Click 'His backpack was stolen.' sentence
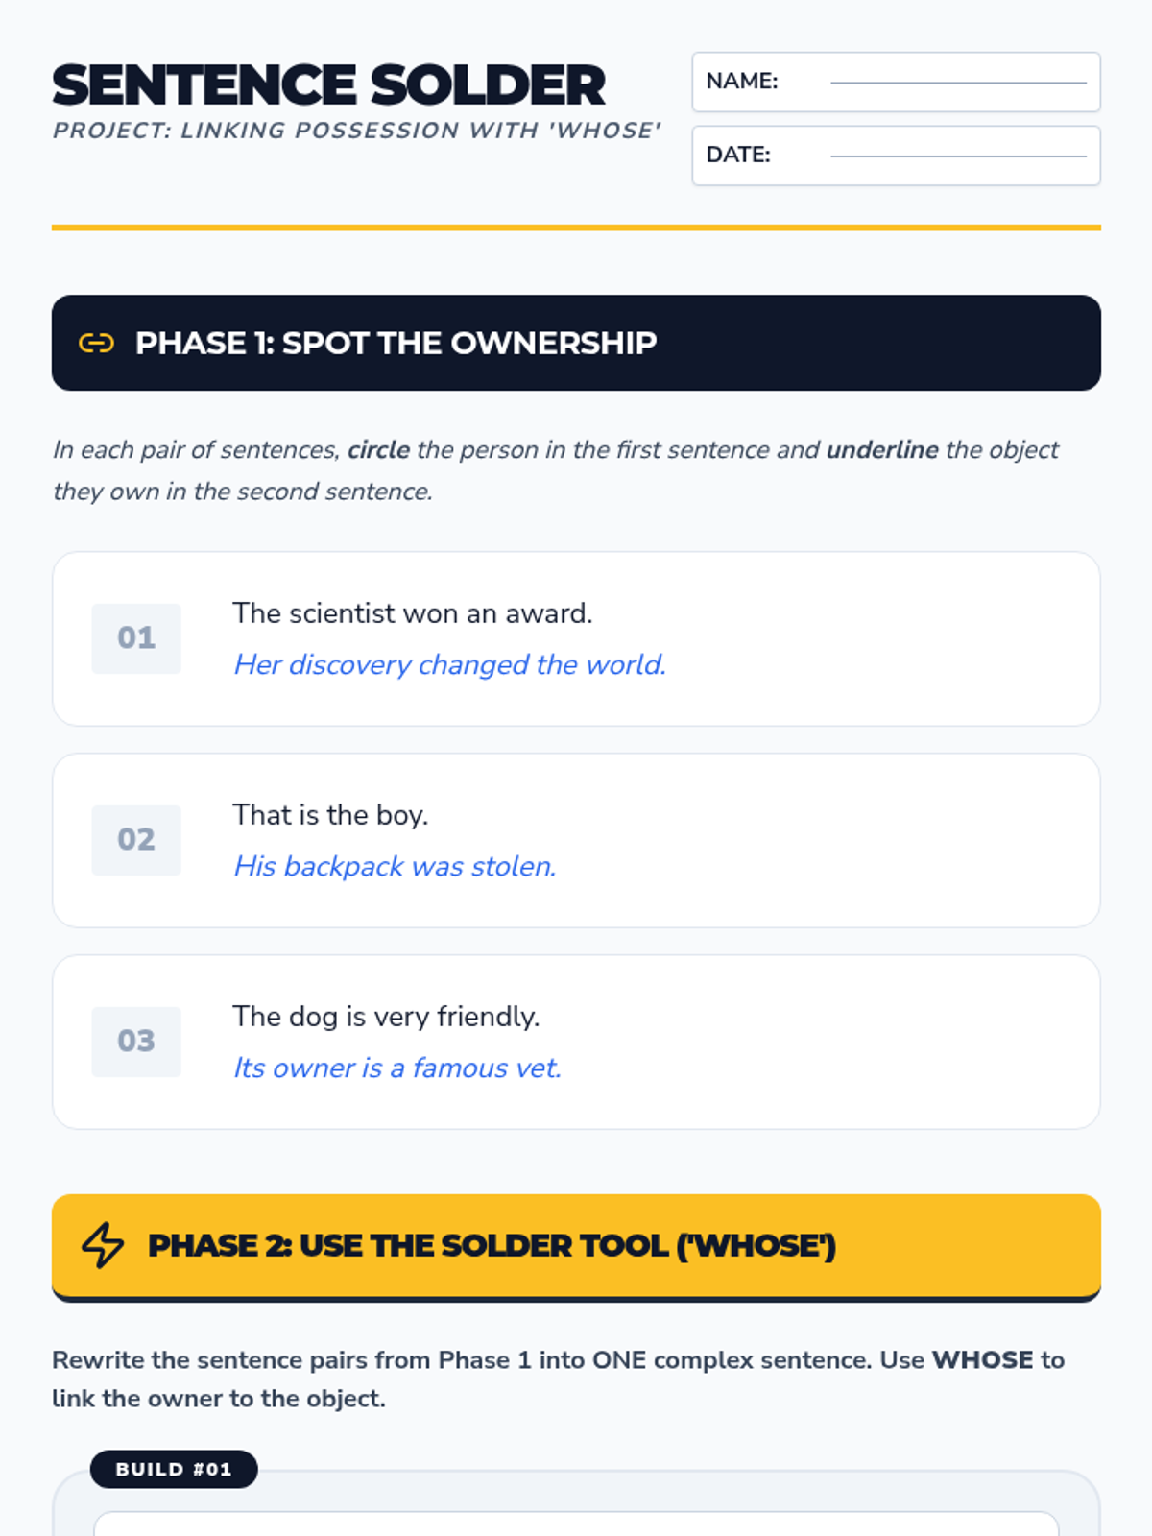Viewport: 1152px width, 1536px height. (x=396, y=866)
